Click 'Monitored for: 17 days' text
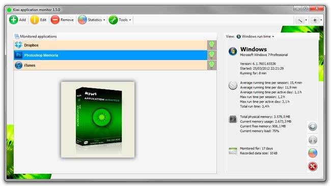Image resolution: width=331 pixels, height=186 pixels. coord(256,148)
